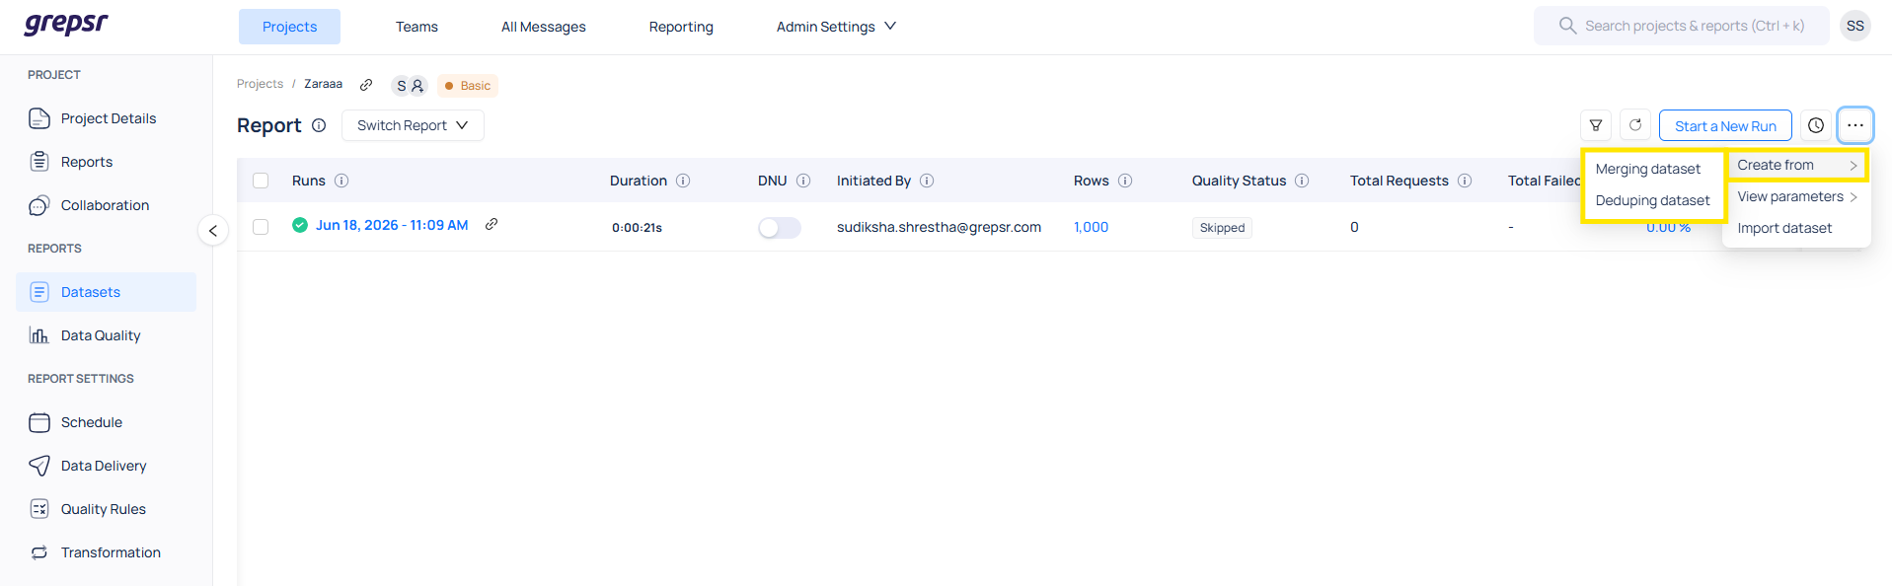Click the filter funnel icon
Image resolution: width=1892 pixels, height=586 pixels.
[x=1596, y=125]
